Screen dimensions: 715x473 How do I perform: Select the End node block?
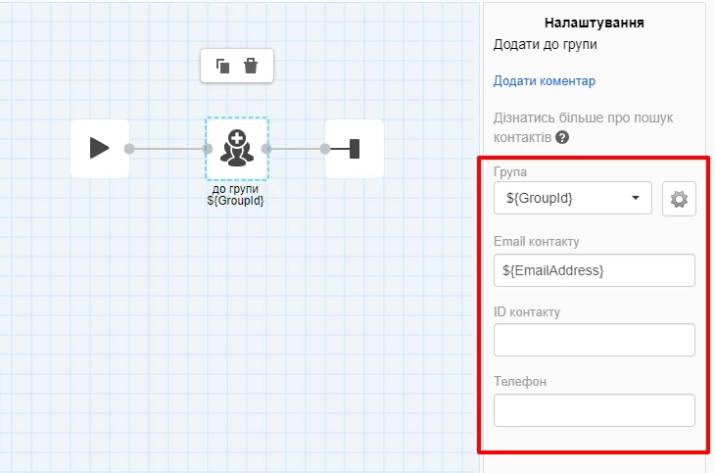pos(354,149)
